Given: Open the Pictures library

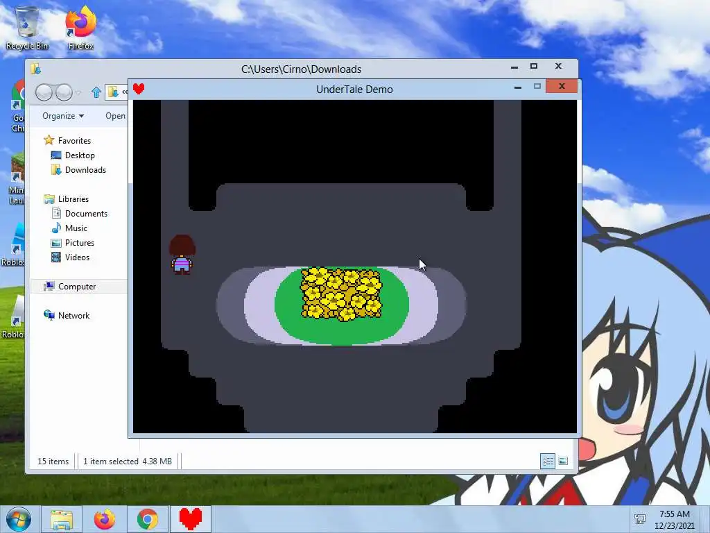Looking at the screenshot, I should click(79, 242).
